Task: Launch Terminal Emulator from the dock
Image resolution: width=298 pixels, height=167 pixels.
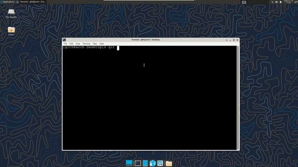Action: point(138,163)
